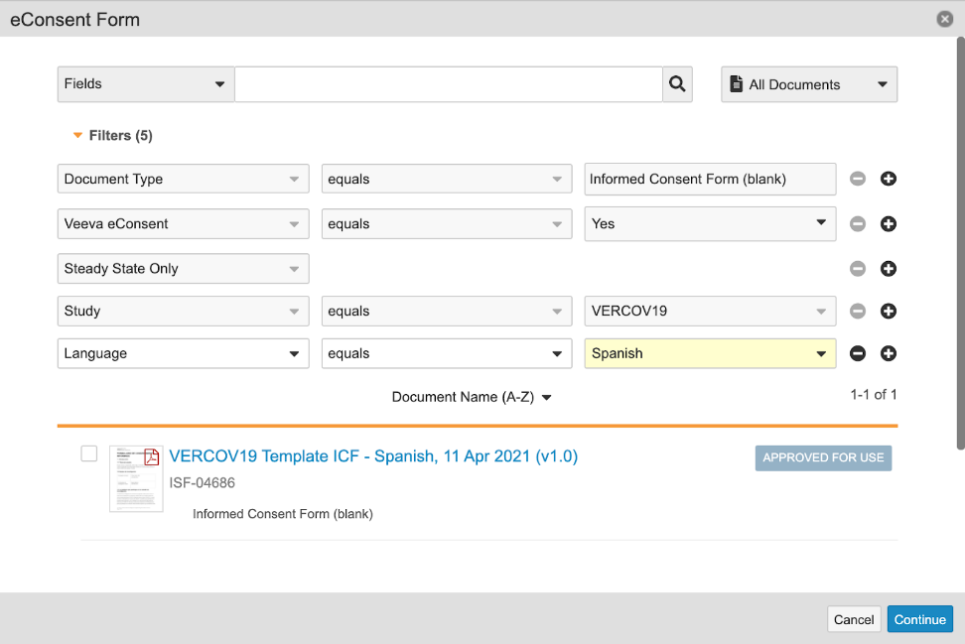
Task: Click the search text input field
Action: pos(448,84)
